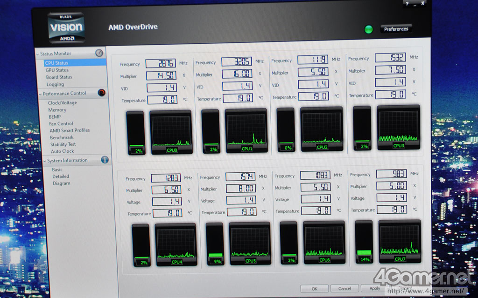The width and height of the screenshot is (478, 298).
Task: Collapse the Performance Control section
Action: pos(40,94)
